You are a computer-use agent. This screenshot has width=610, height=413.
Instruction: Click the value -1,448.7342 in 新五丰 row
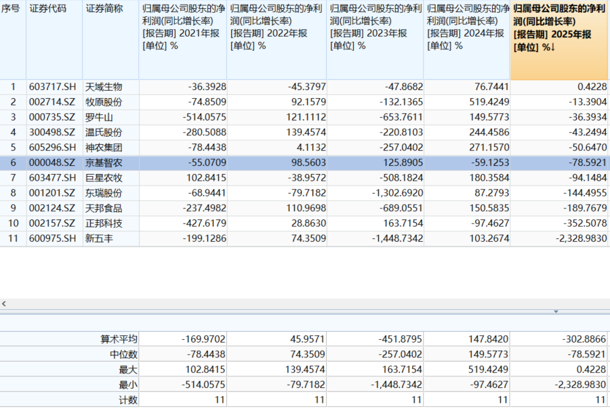click(397, 238)
